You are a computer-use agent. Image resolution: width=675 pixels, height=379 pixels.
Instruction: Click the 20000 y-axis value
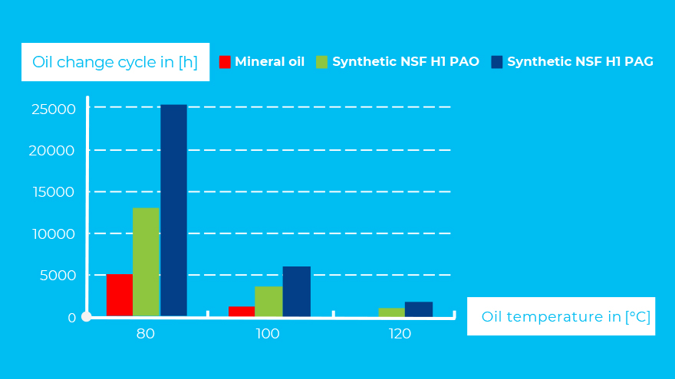(x=51, y=151)
